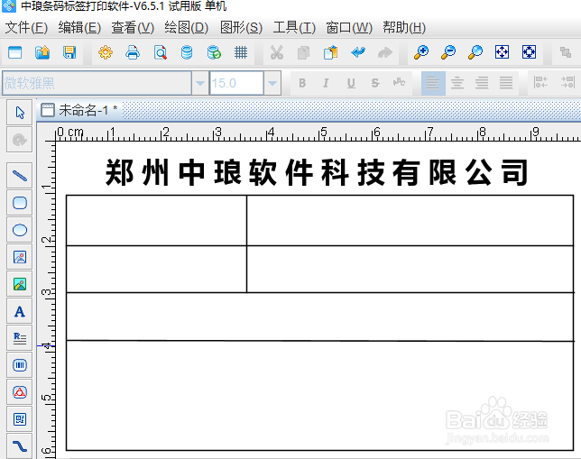Select the rich text tool
581x459 pixels.
point(20,338)
